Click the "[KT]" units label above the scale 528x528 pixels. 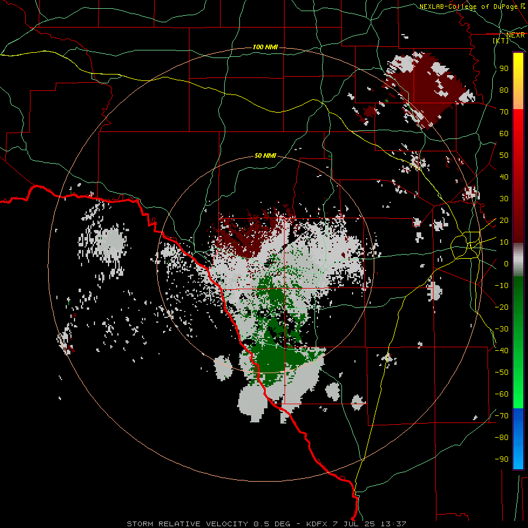click(501, 40)
